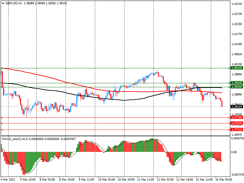
Task: Click the 10 Mar 03:00 time label
Action: coord(106,180)
